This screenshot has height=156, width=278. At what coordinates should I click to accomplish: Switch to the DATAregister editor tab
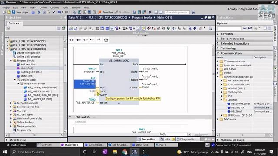click(96, 145)
